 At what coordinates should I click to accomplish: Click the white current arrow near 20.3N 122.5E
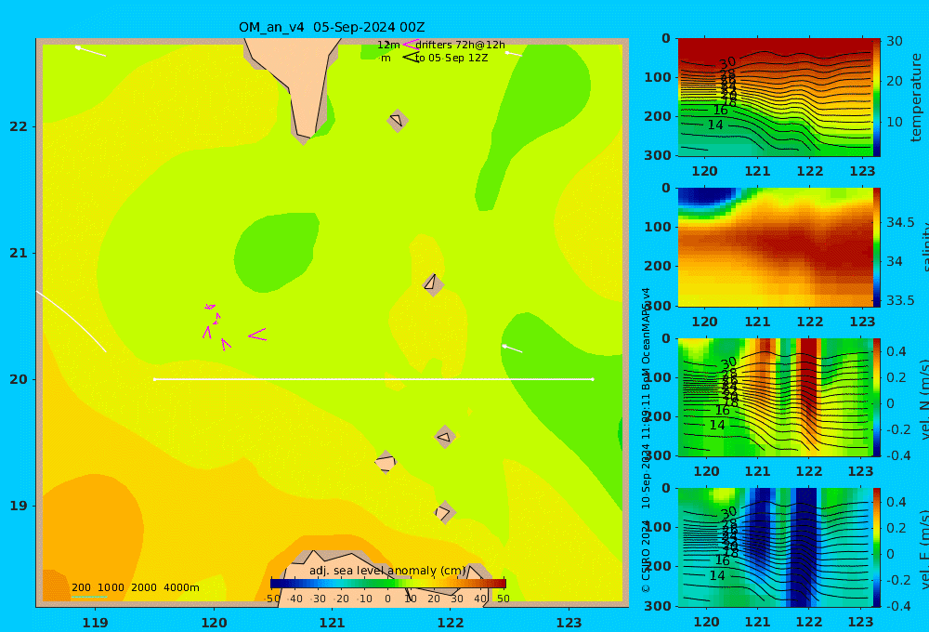(512, 349)
